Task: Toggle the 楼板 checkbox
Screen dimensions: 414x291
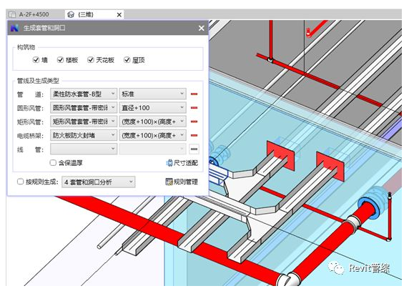Action: pyautogui.click(x=60, y=60)
